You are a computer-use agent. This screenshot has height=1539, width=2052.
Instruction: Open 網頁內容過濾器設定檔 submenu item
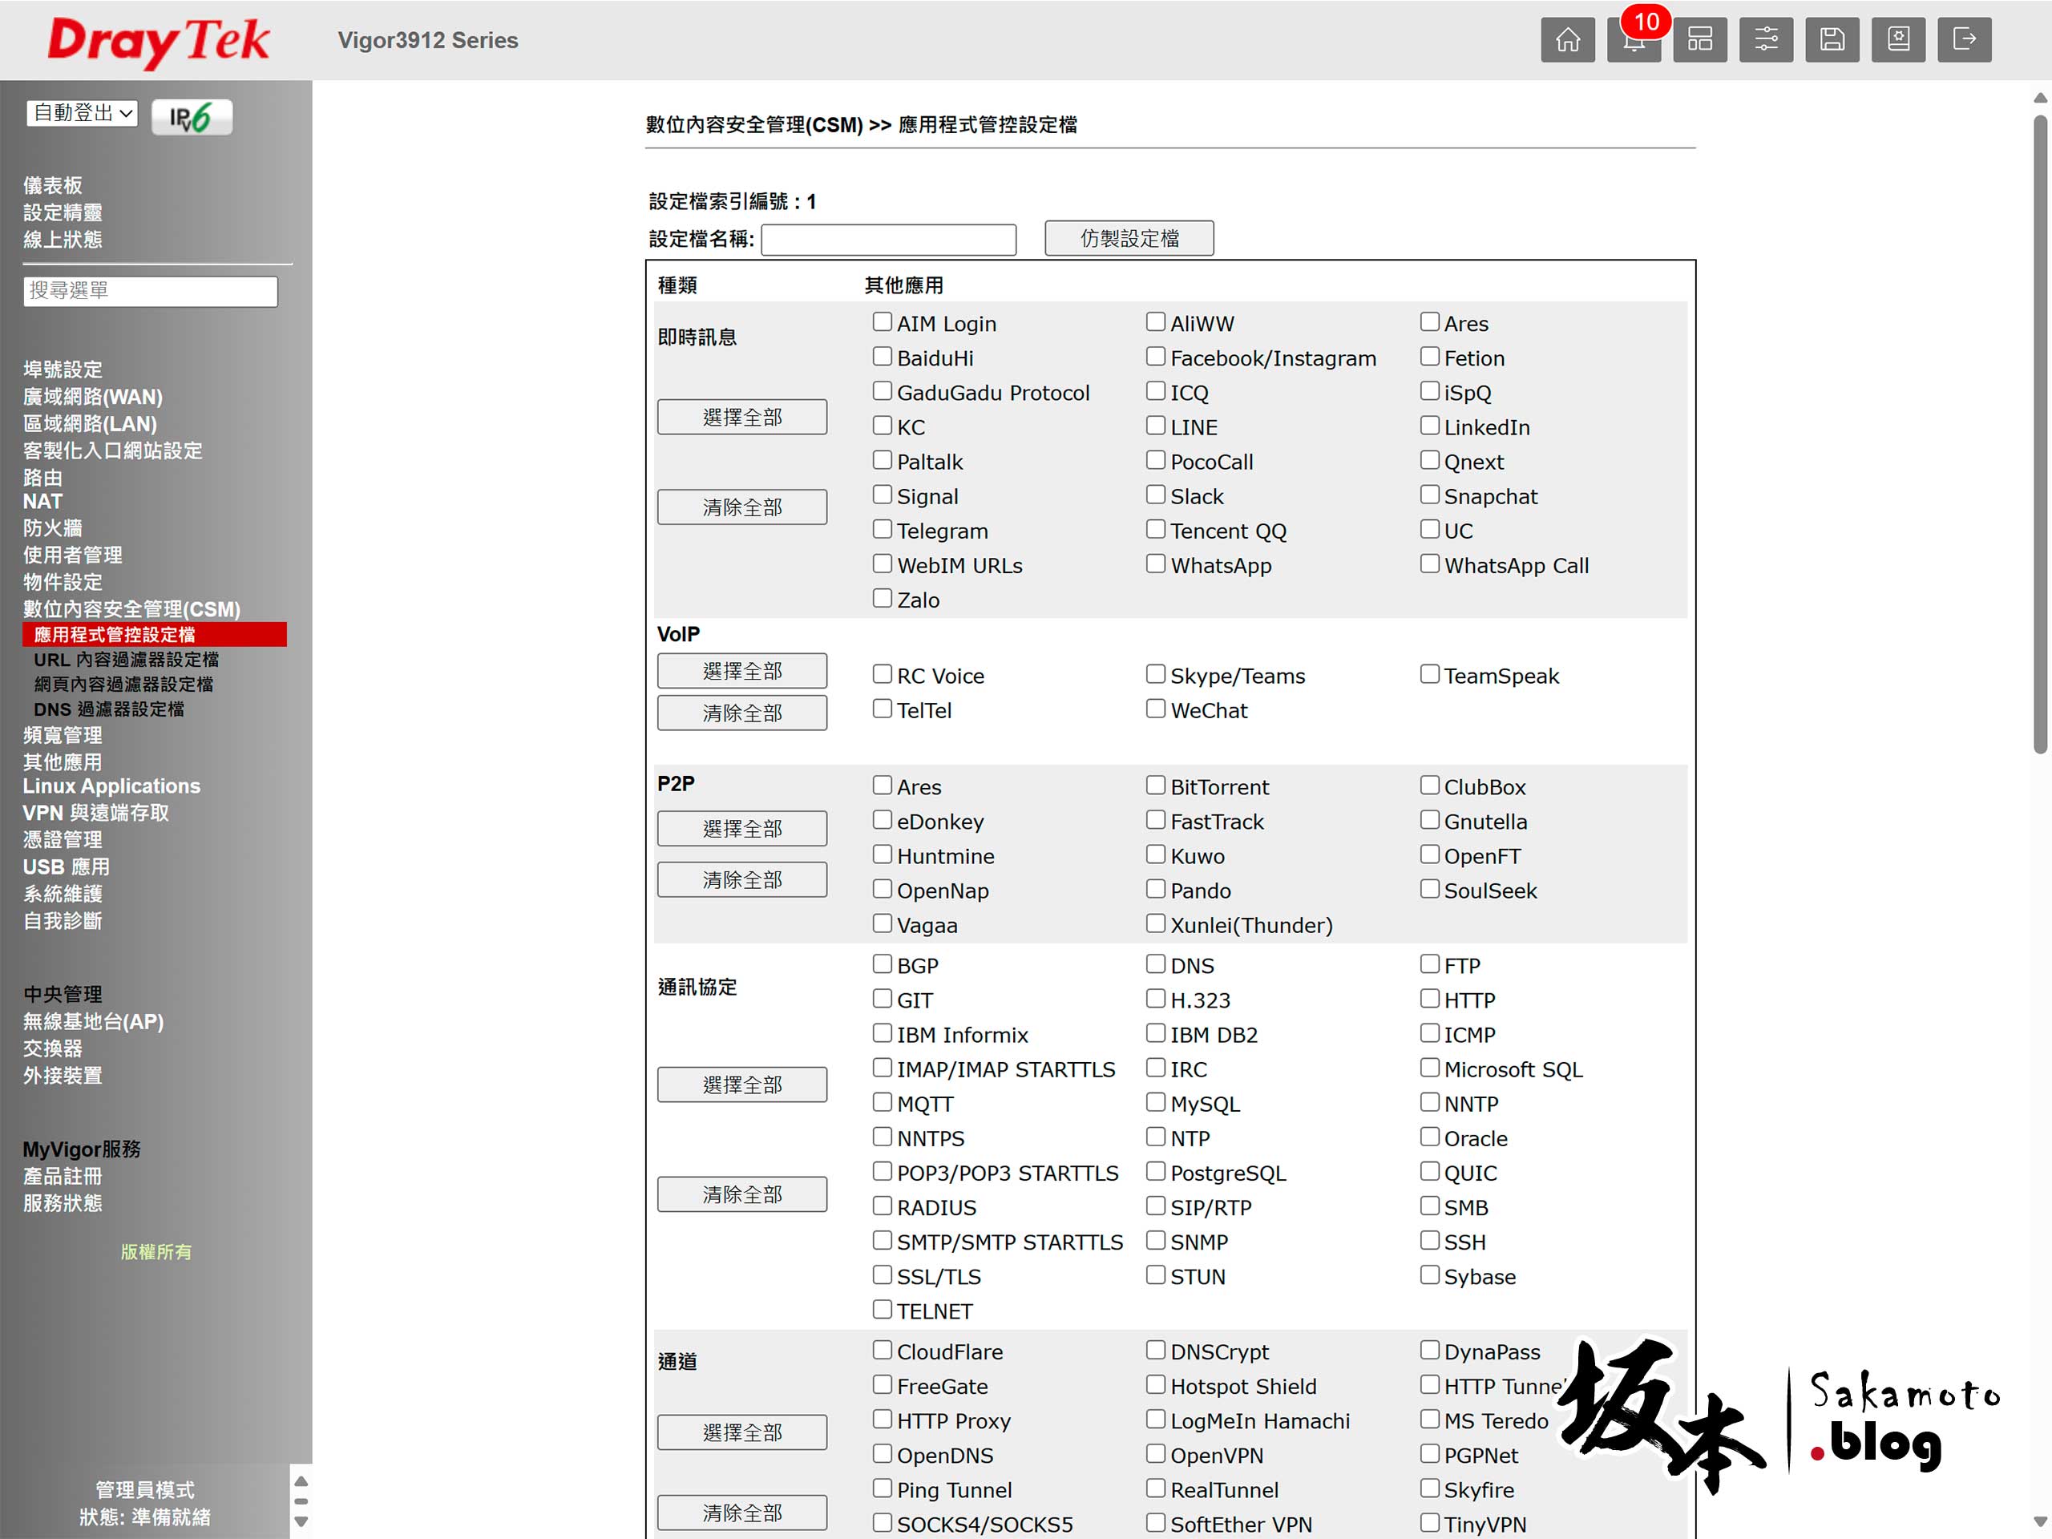(123, 685)
